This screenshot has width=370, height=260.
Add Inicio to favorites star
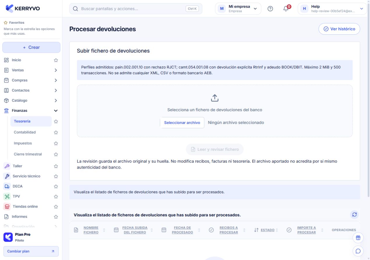56,60
